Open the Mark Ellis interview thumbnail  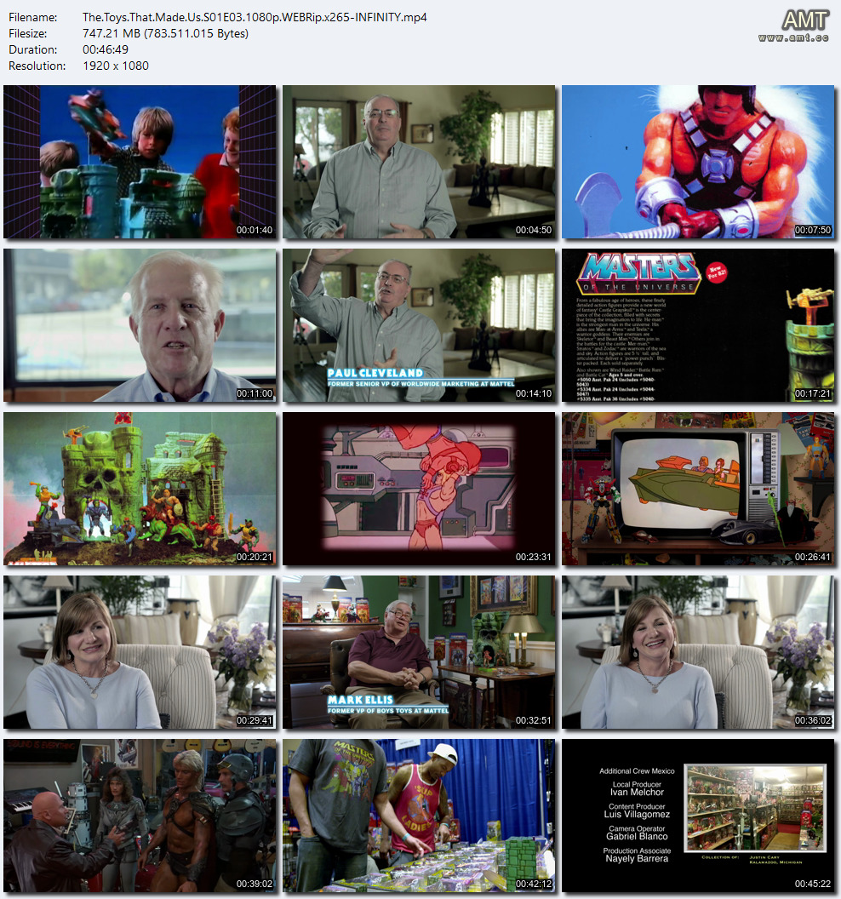tap(419, 652)
